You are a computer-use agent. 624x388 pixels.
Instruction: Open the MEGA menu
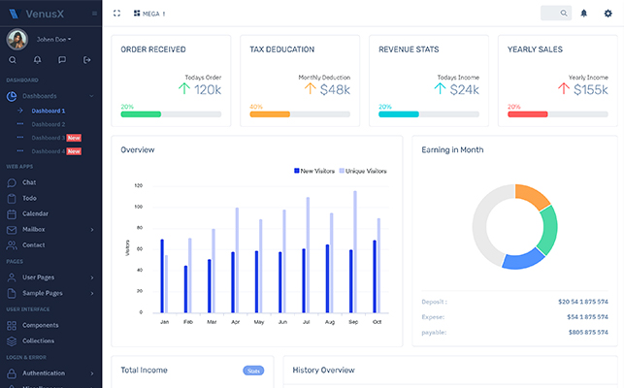pos(149,14)
